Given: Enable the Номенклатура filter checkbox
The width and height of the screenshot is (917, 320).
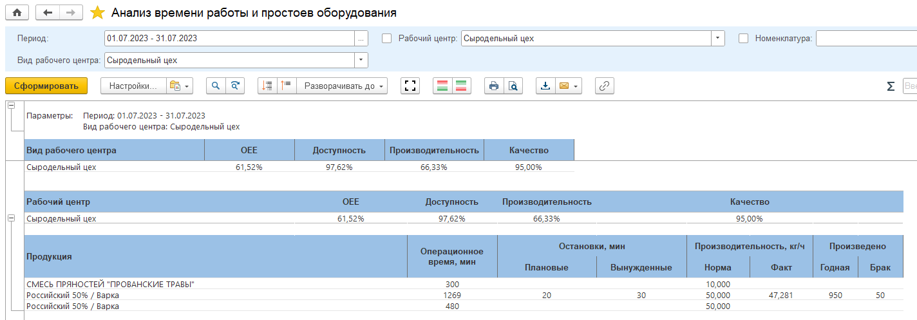Looking at the screenshot, I should [x=743, y=38].
